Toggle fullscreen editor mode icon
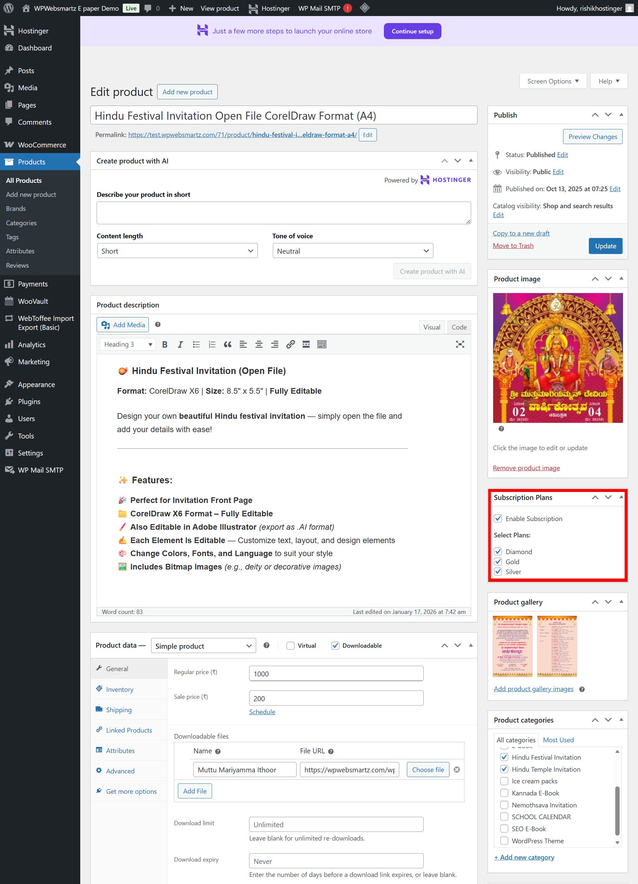This screenshot has width=638, height=884. (460, 345)
